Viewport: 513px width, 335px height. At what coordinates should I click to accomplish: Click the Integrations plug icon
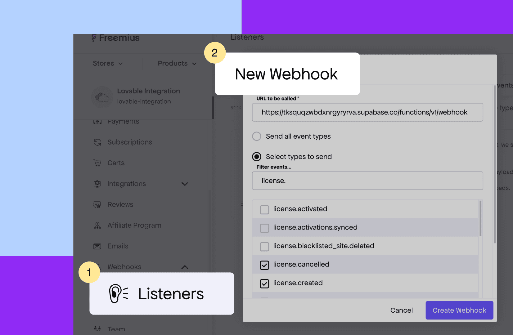(97, 184)
